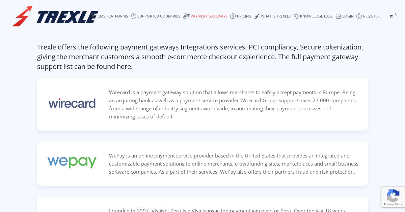Viewport: 405px width, 212px height.
Task: Click the reCAPTCHA badge icon
Action: (393, 196)
